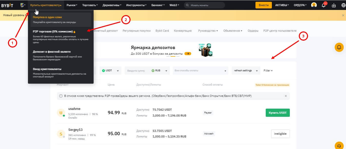Open the support headset chat icon
346x149 pixels.
339,145
